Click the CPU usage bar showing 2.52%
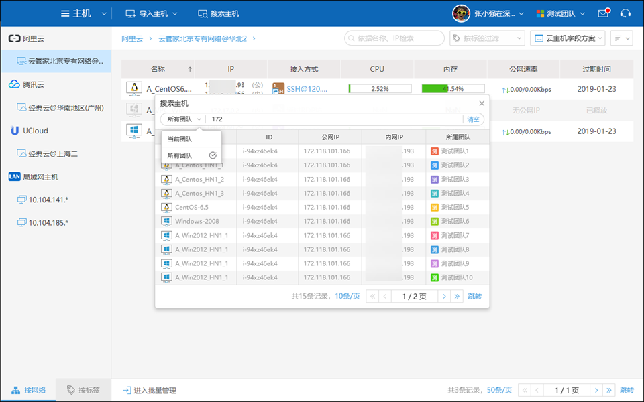The height and width of the screenshot is (402, 644). pyautogui.click(x=380, y=88)
